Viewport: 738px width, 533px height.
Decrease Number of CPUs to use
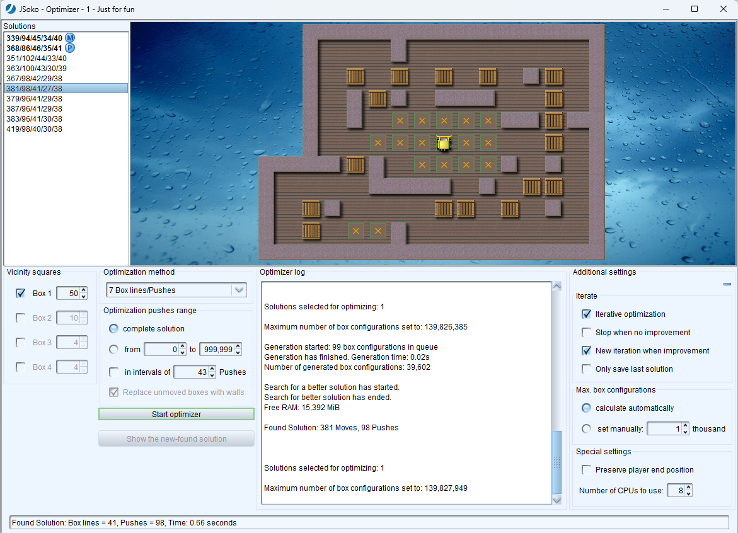pos(688,494)
